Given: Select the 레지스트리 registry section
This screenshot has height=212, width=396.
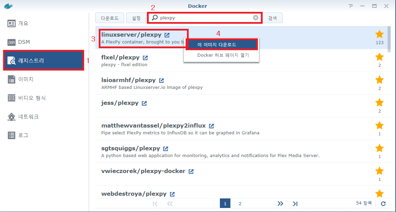Looking at the screenshot, I should pyautogui.click(x=43, y=60).
